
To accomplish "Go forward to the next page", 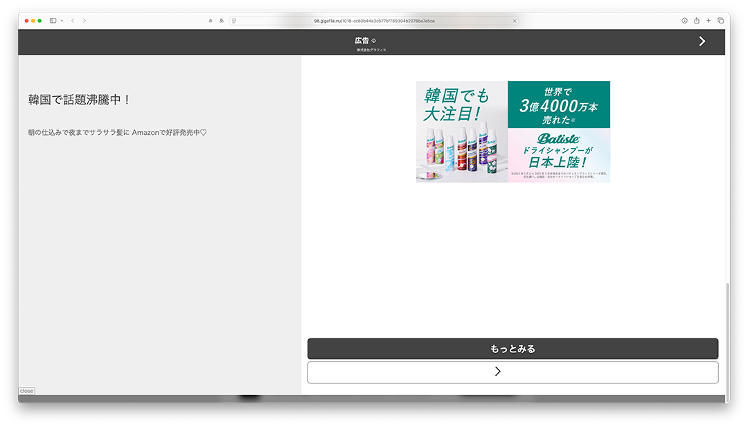I will pos(84,21).
